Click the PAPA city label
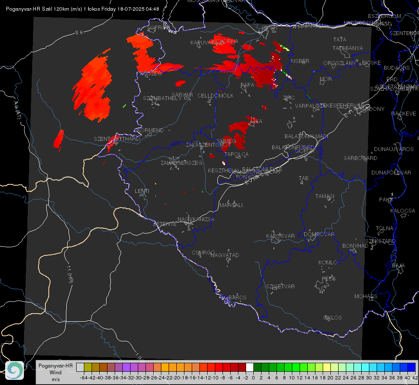The height and width of the screenshot is (385, 419). (x=247, y=85)
